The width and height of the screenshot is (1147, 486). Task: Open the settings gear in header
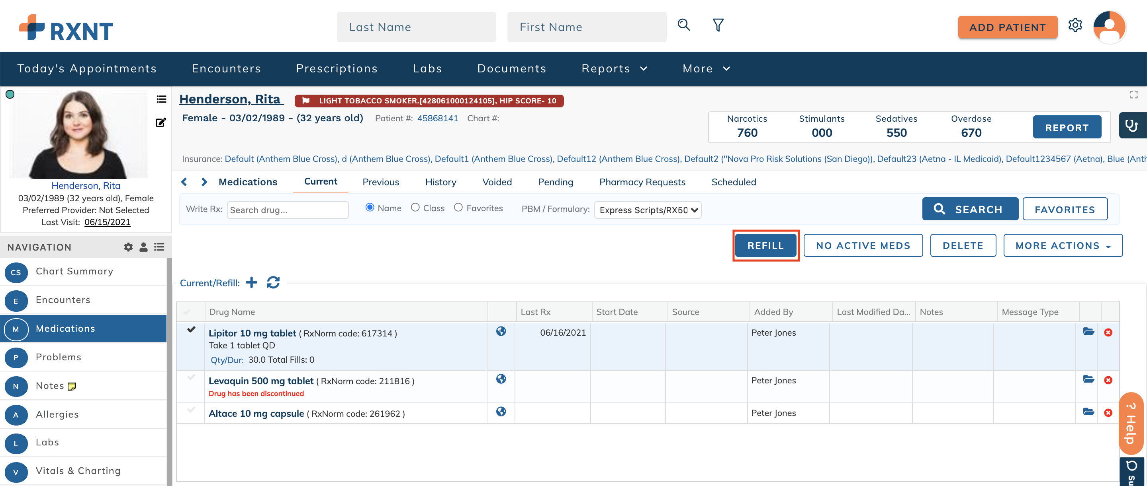tap(1075, 25)
